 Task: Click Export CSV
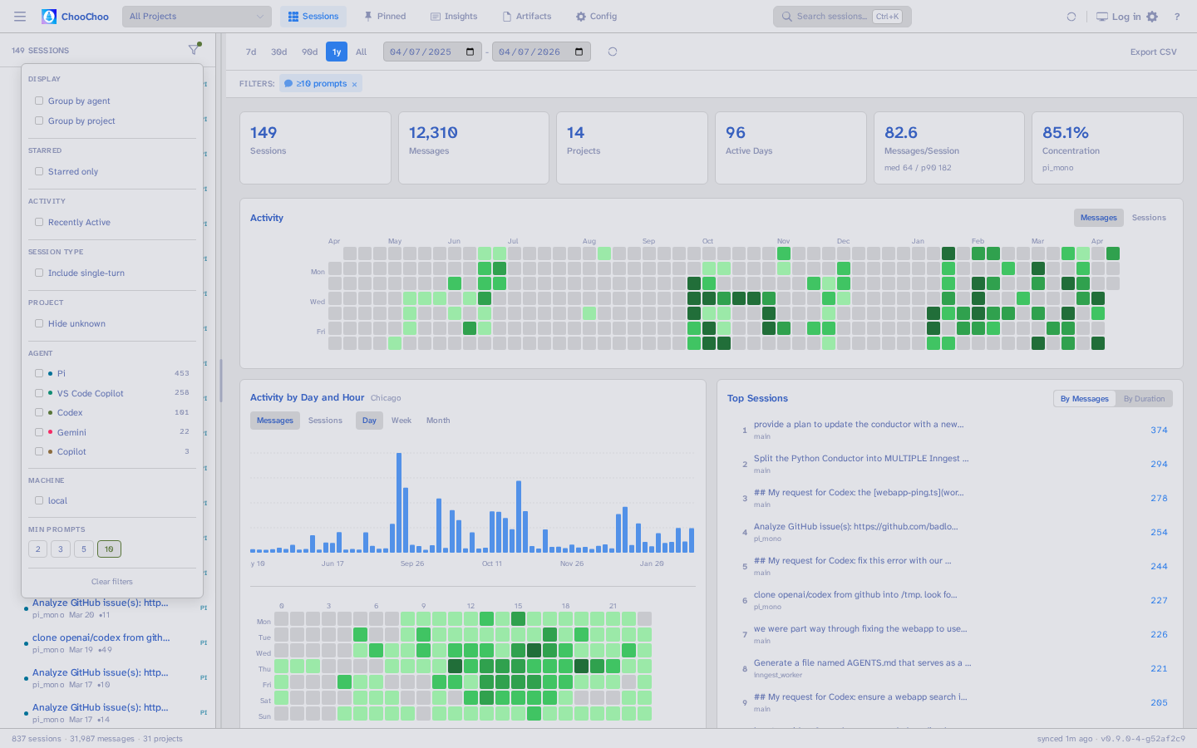1153,51
